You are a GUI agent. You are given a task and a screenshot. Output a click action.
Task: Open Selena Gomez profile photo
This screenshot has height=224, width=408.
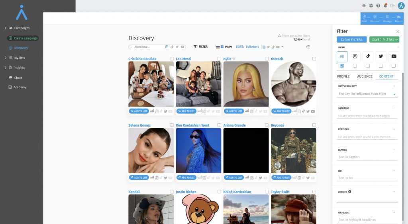(151, 150)
